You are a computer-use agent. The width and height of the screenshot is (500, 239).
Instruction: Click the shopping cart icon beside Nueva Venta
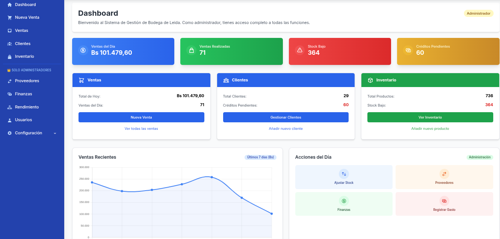click(10, 18)
